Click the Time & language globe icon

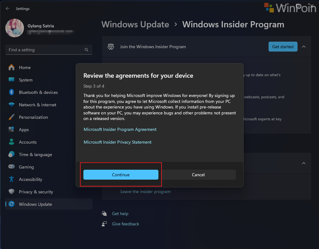click(12, 154)
